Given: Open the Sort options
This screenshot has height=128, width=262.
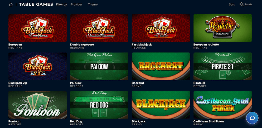Looking at the screenshot, I should click(232, 4).
